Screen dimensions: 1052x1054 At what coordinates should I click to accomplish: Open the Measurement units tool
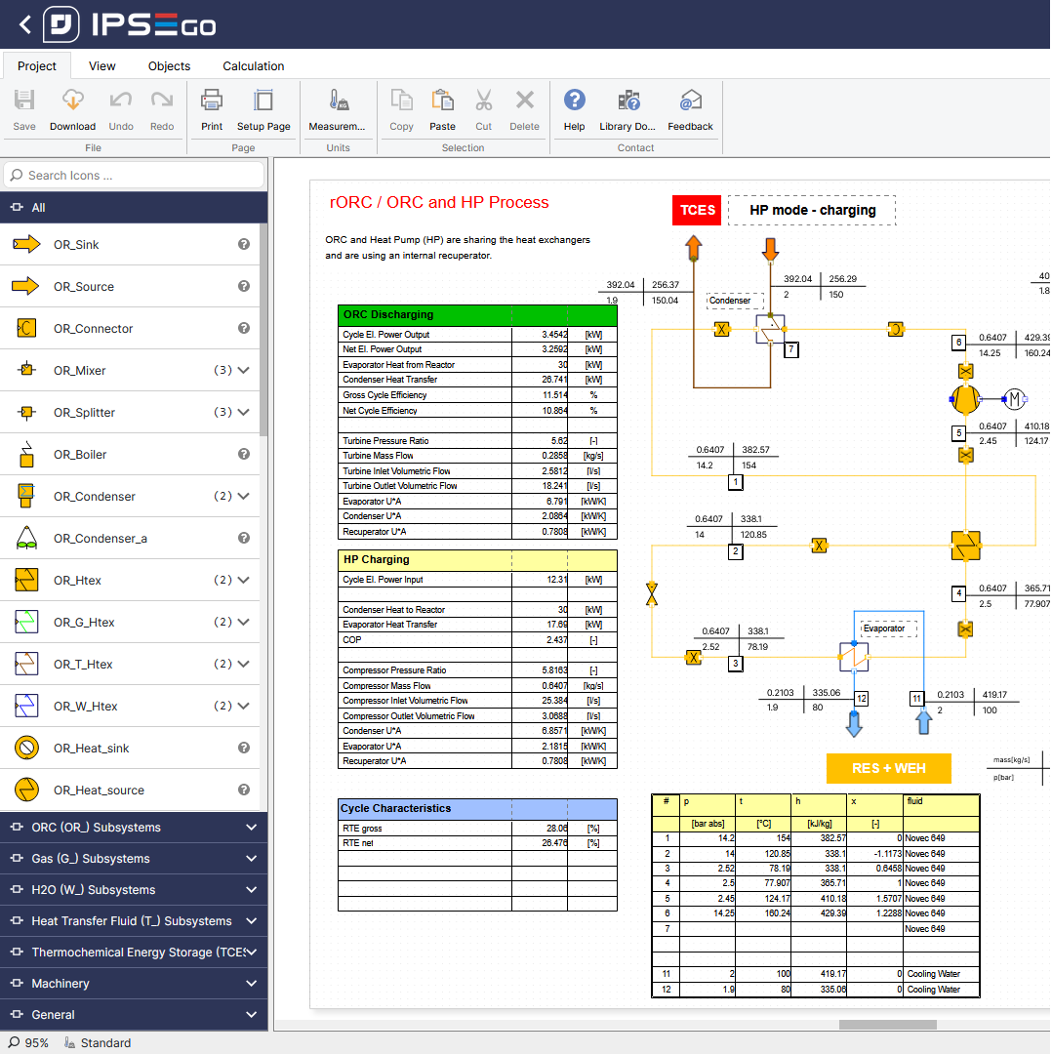coord(338,101)
